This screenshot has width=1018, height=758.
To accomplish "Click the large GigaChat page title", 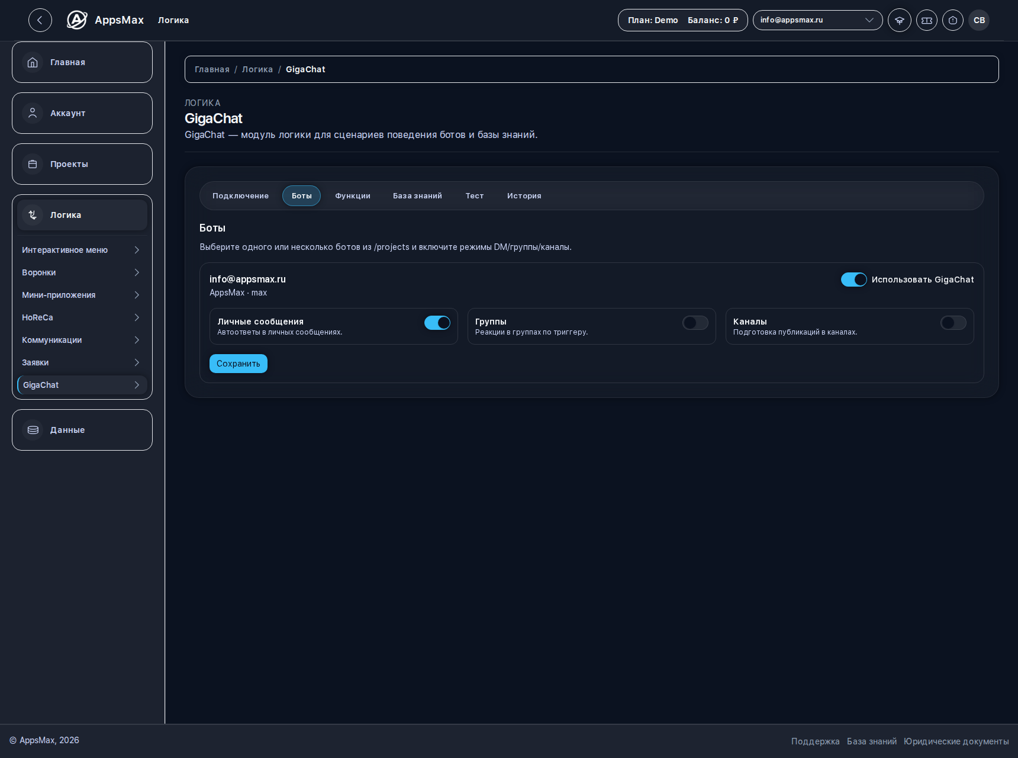I will pos(214,118).
